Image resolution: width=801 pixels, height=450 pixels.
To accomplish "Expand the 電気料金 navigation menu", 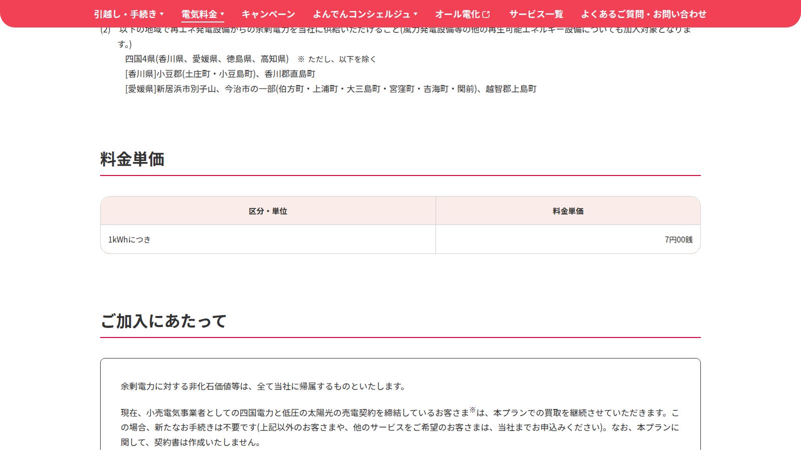I will (x=203, y=14).
